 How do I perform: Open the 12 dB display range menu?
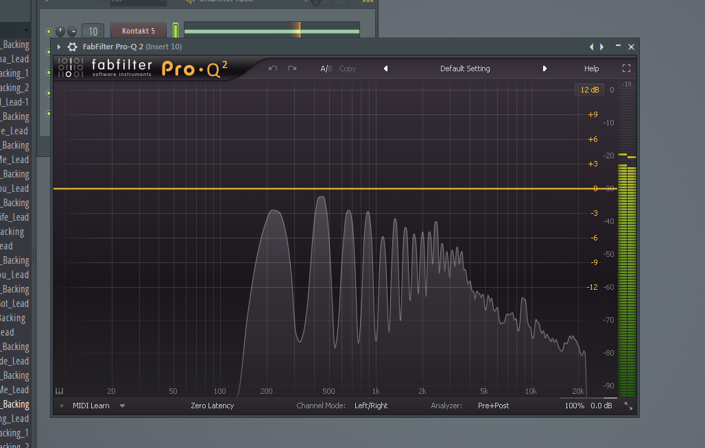click(590, 90)
